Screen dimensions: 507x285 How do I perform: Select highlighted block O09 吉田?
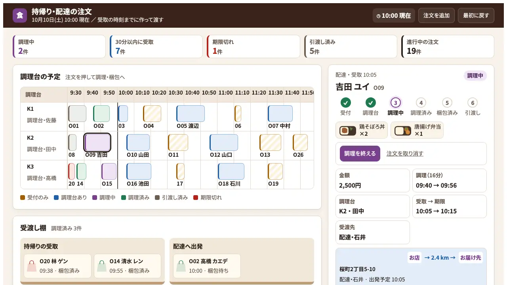97,142
